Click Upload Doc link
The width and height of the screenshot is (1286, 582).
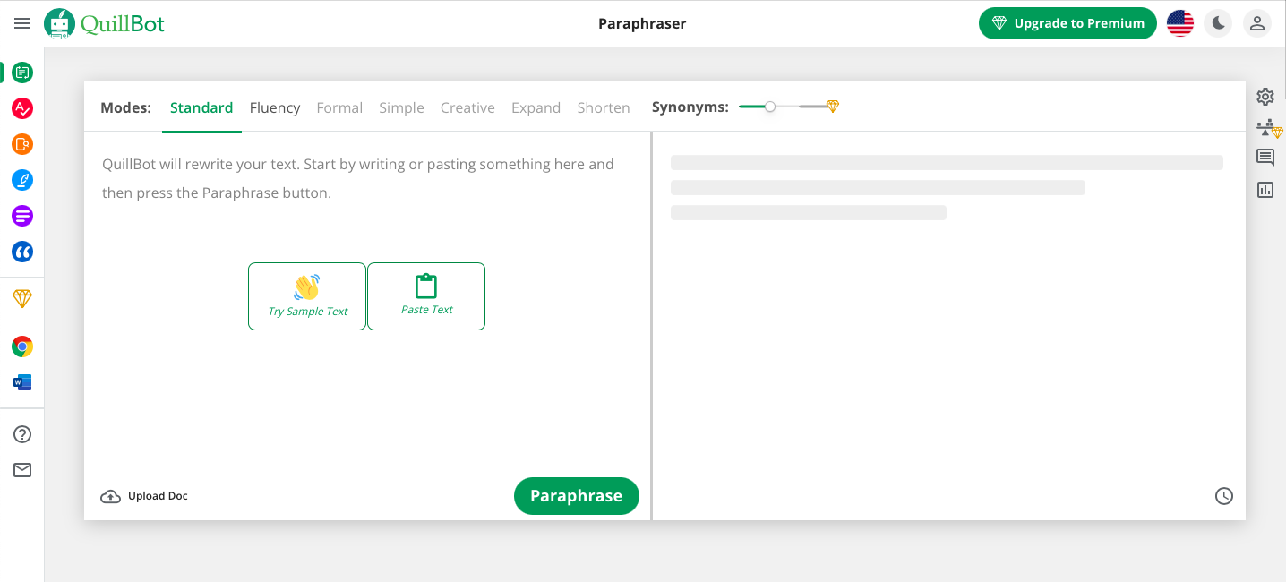point(144,496)
